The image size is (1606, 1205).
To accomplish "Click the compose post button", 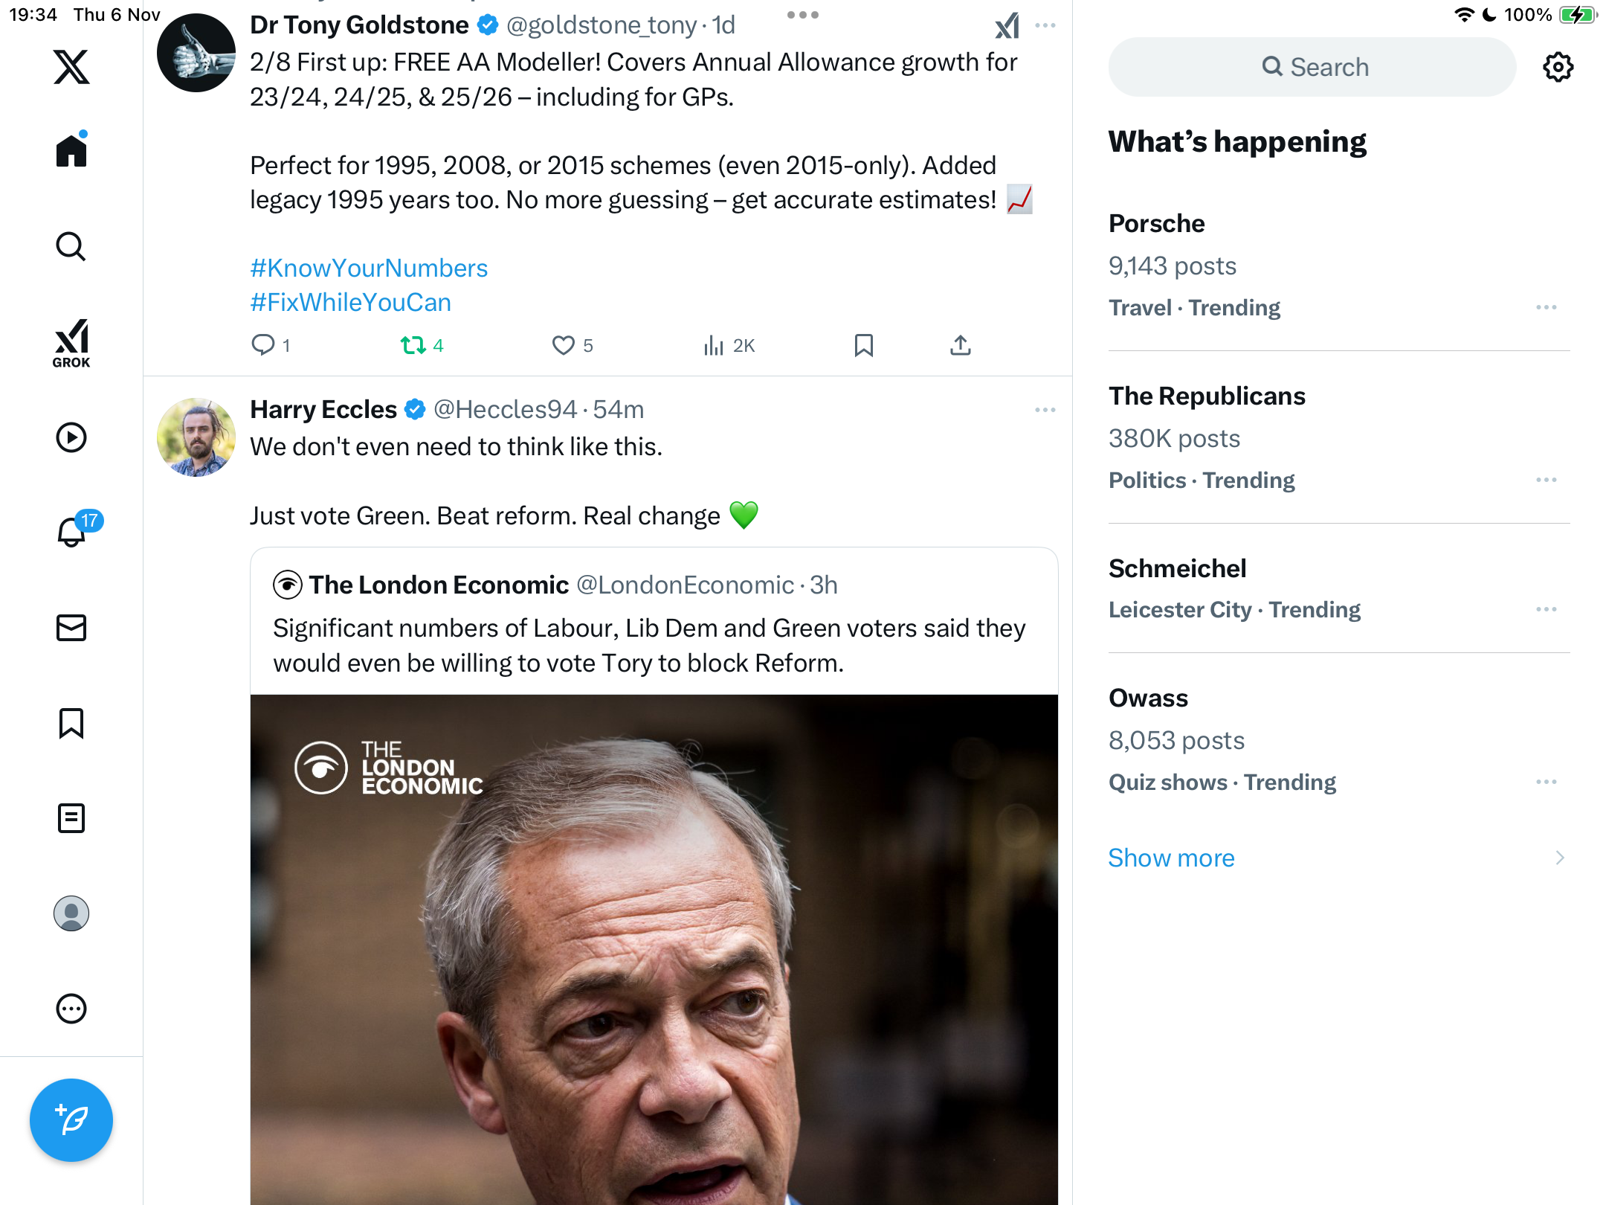I will [71, 1119].
